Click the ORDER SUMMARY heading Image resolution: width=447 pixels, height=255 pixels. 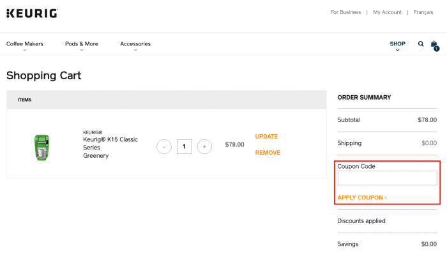(x=364, y=98)
